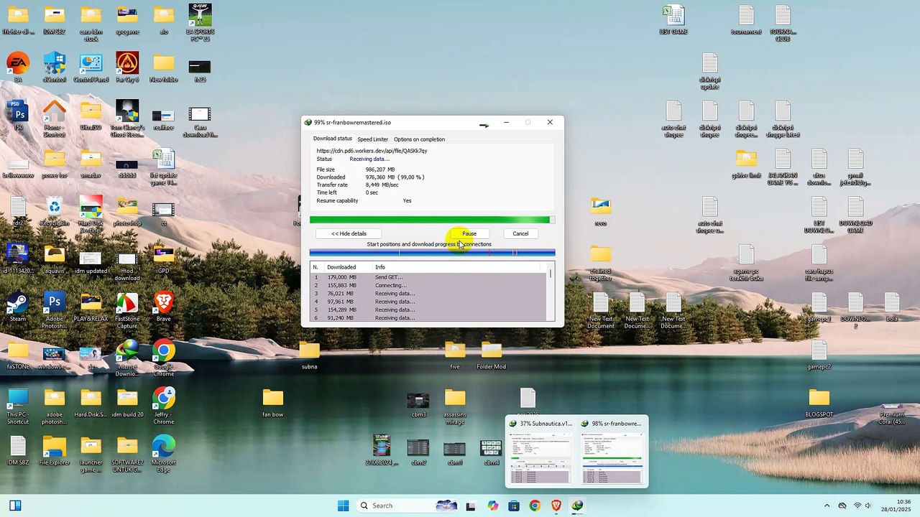This screenshot has width=920, height=517.
Task: Open the Control Panel desktop shortcut
Action: 91,66
